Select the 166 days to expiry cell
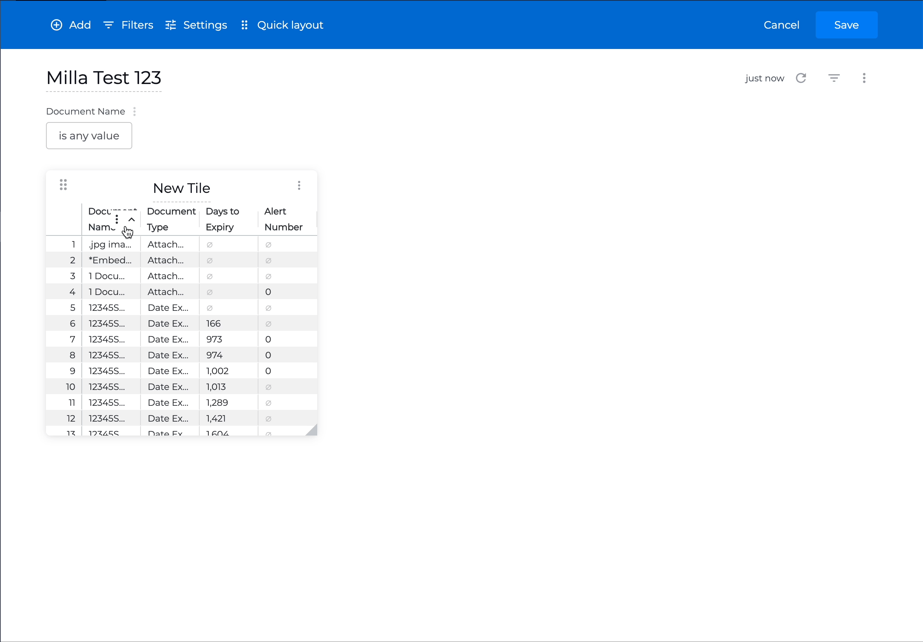 pos(228,324)
